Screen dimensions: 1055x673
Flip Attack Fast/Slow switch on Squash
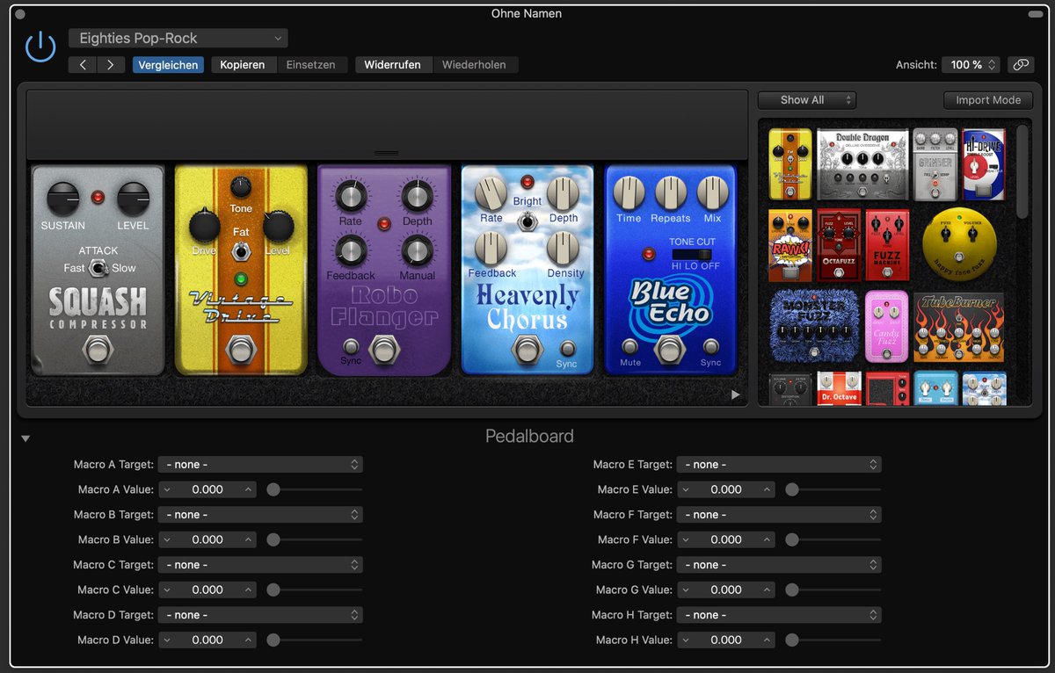(98, 268)
